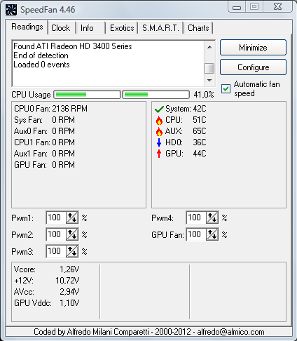Click the 41,0% CPU usage value
Viewport: 297px width, 341px height.
(x=204, y=95)
